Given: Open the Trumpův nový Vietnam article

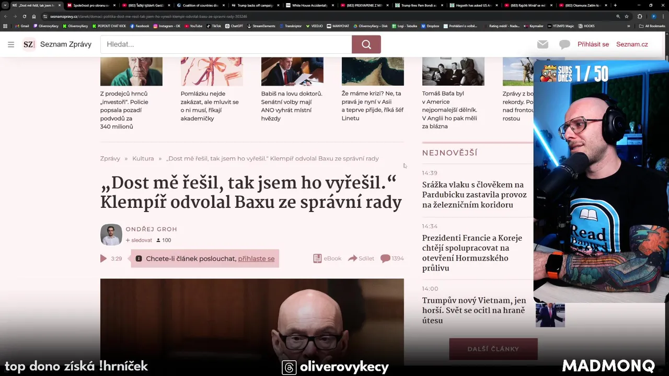Looking at the screenshot, I should point(474,310).
